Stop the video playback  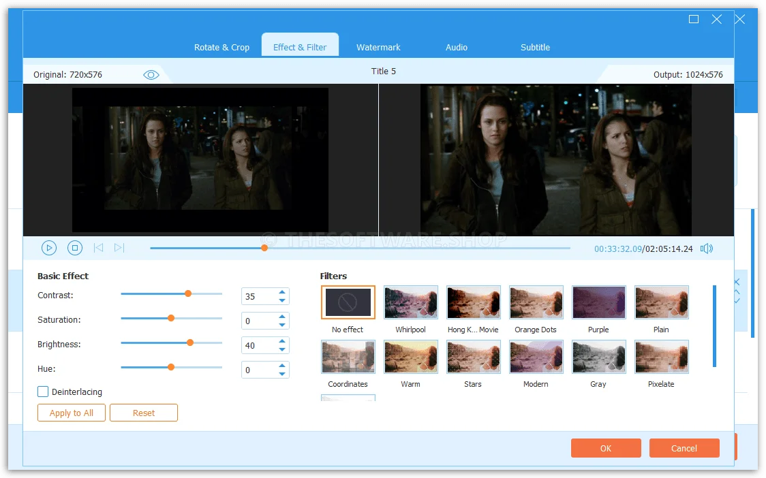point(75,248)
